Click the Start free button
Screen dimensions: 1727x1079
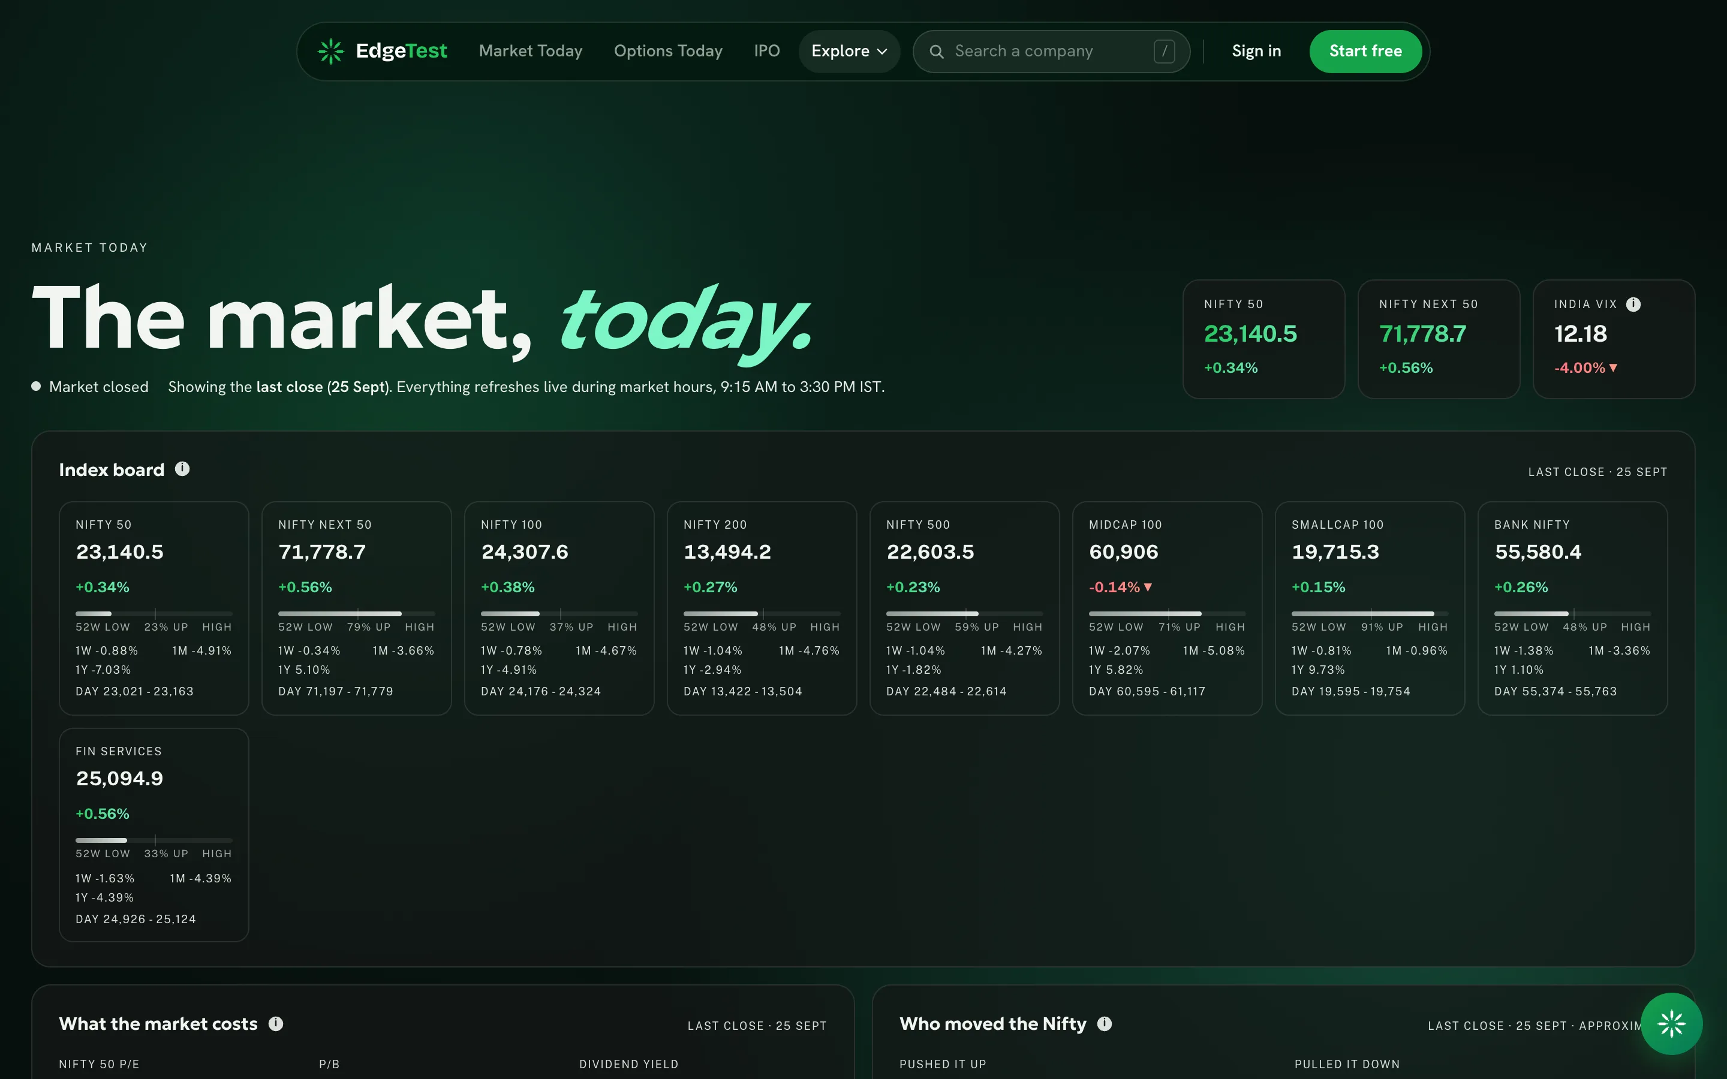pos(1365,52)
